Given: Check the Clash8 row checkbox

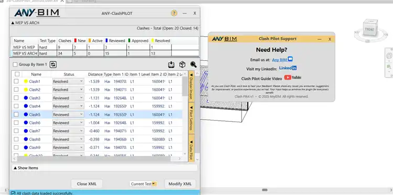Looking at the screenshot, I should 16,139.
